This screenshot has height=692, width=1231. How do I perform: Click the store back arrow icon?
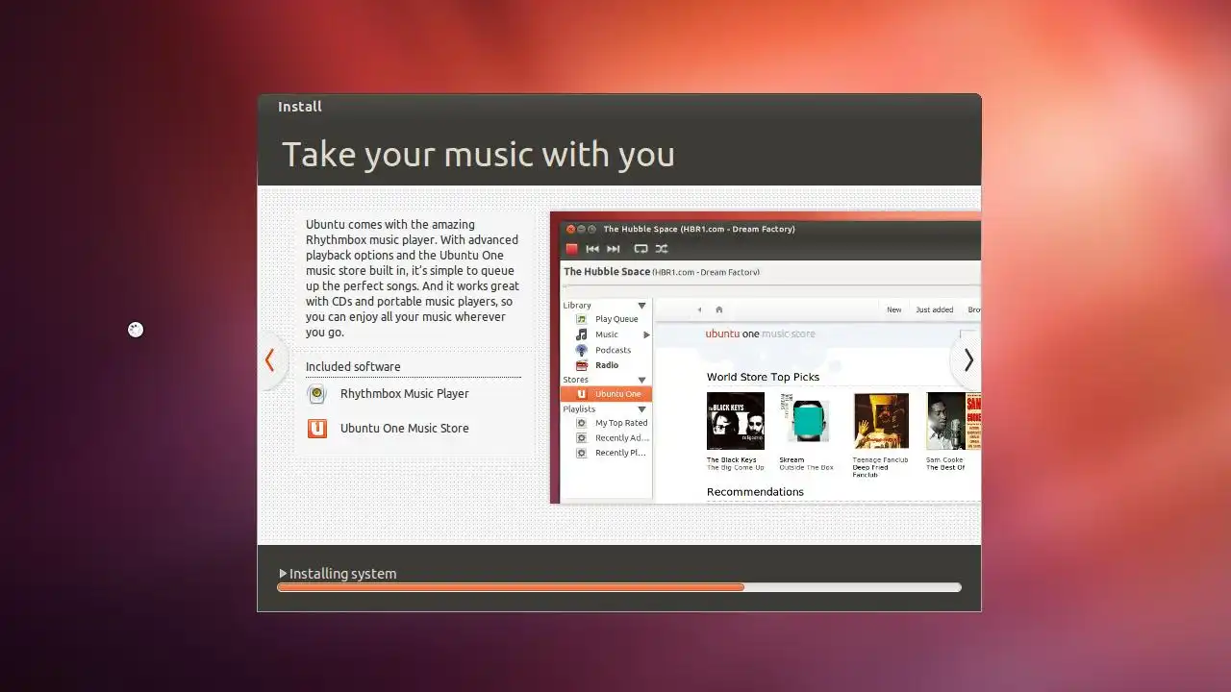699,309
